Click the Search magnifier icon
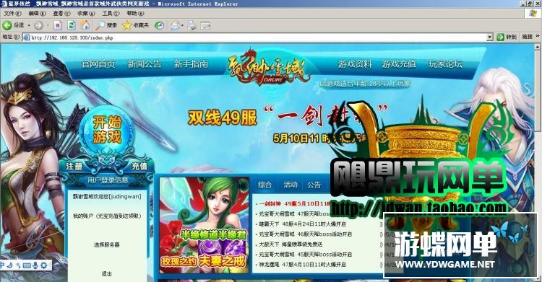The width and height of the screenshot is (542, 282). [x=100, y=25]
